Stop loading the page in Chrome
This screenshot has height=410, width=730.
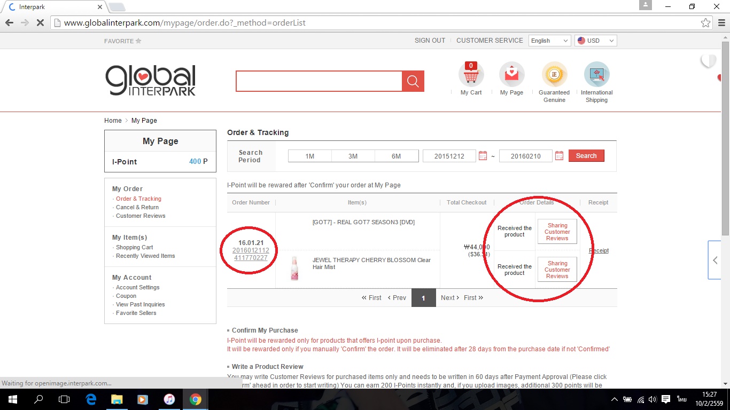[41, 23]
